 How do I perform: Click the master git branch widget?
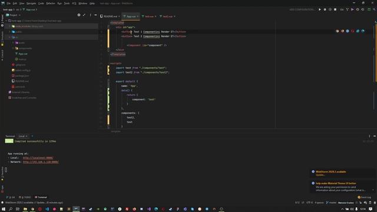click(x=331, y=203)
